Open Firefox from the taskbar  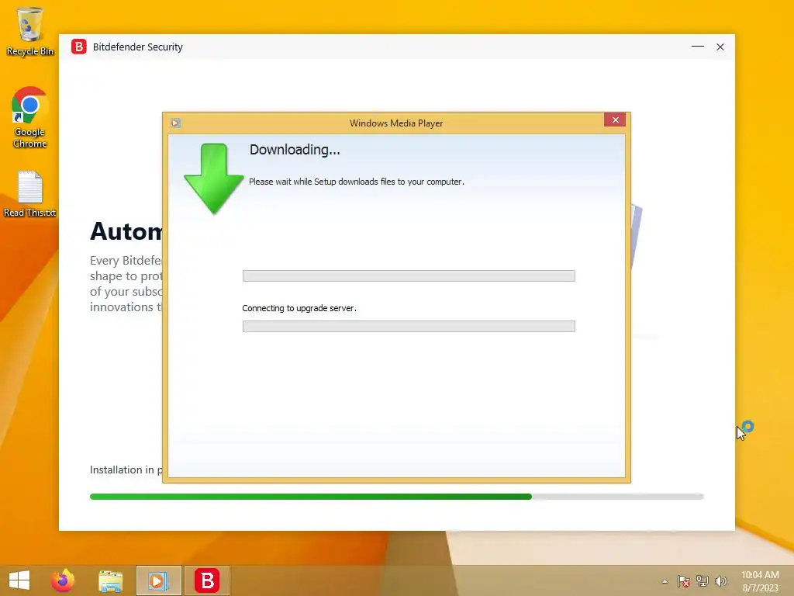[63, 580]
